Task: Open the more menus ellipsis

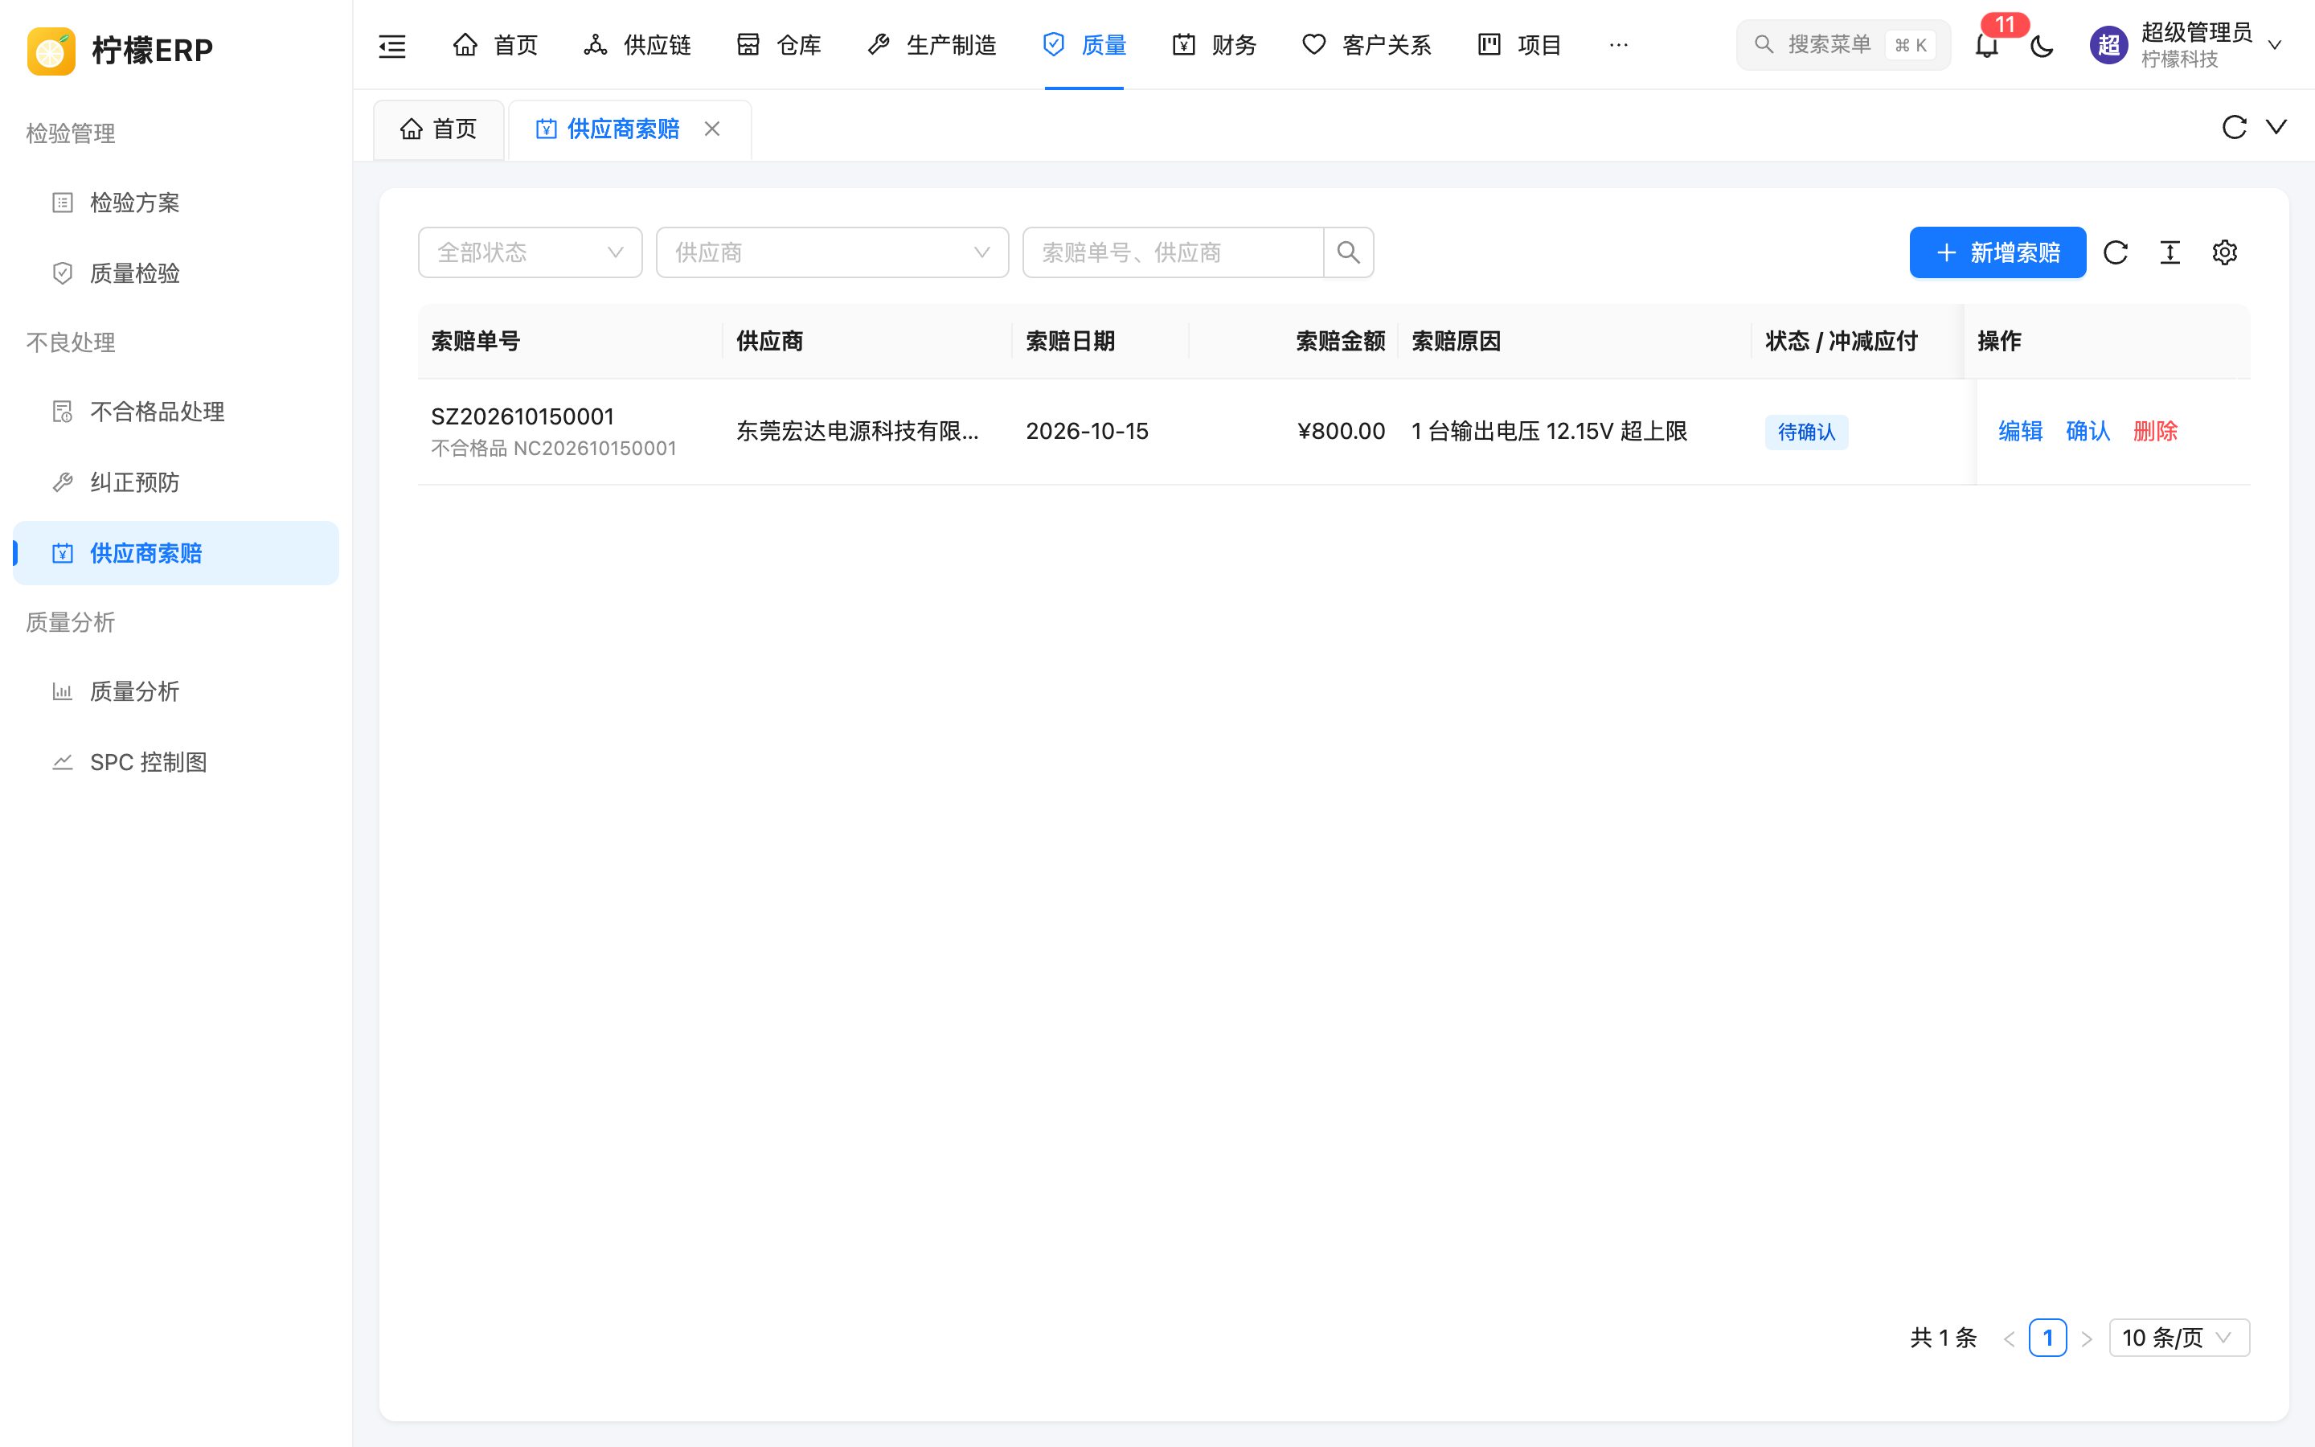Action: click(x=1619, y=45)
